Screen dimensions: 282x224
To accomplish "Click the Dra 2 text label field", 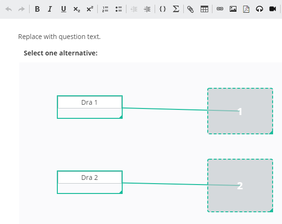I will [x=90, y=178].
